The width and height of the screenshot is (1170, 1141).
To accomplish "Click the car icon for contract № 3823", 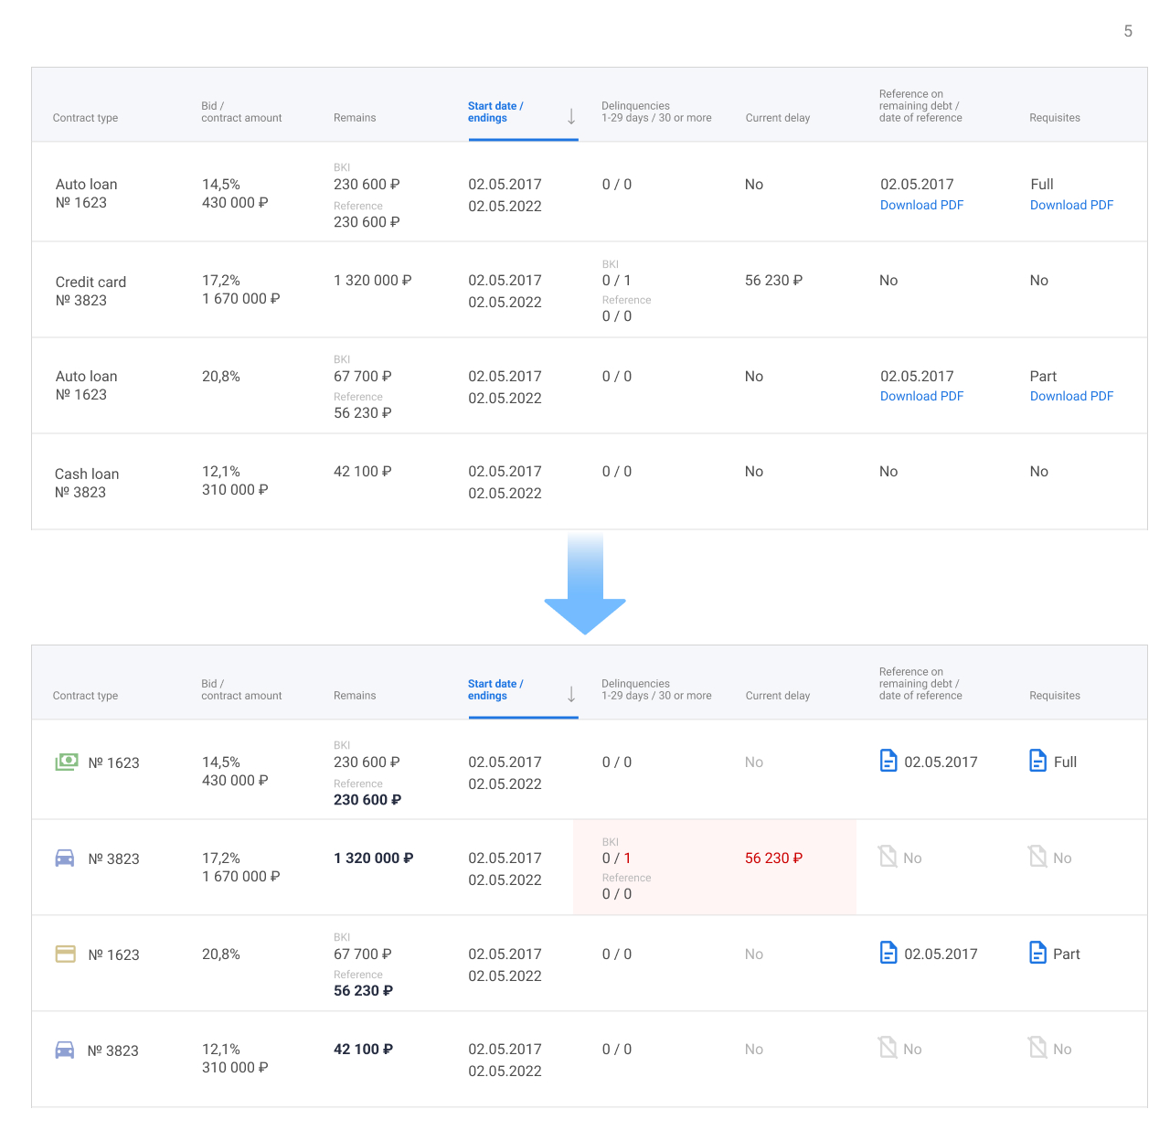I will click(65, 858).
